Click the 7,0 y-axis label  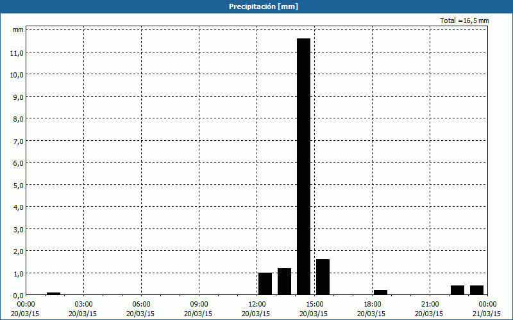click(19, 141)
